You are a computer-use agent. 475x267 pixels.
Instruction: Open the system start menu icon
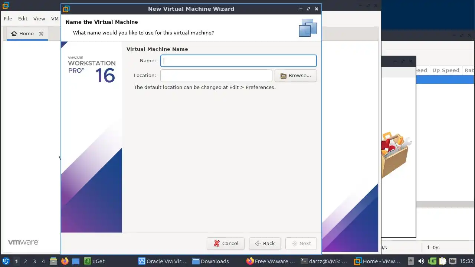tap(6, 261)
